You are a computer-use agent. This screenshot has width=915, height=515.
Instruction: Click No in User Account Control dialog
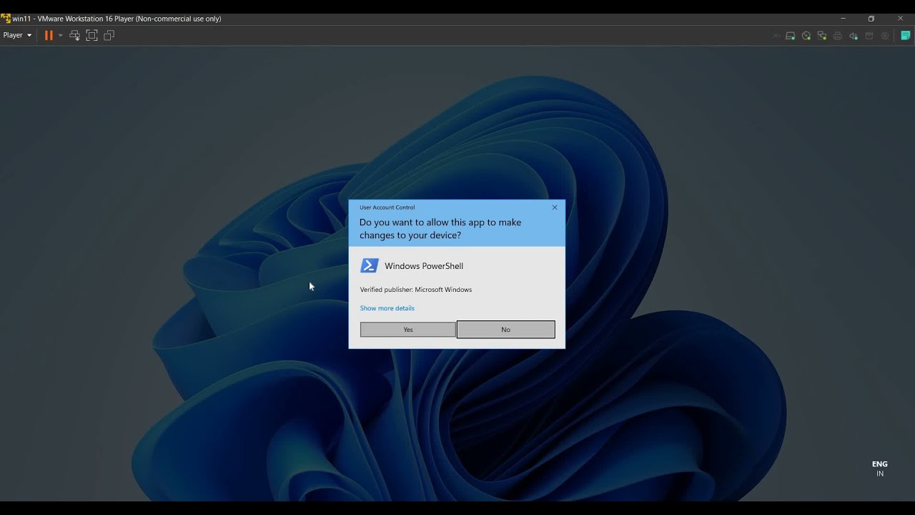click(x=505, y=329)
